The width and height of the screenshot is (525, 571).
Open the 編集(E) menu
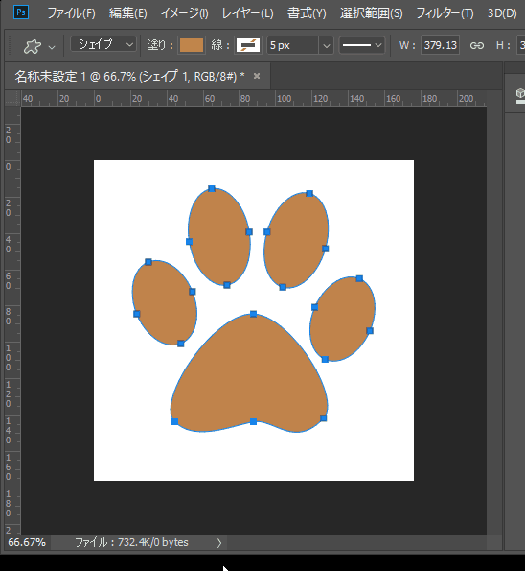click(128, 13)
